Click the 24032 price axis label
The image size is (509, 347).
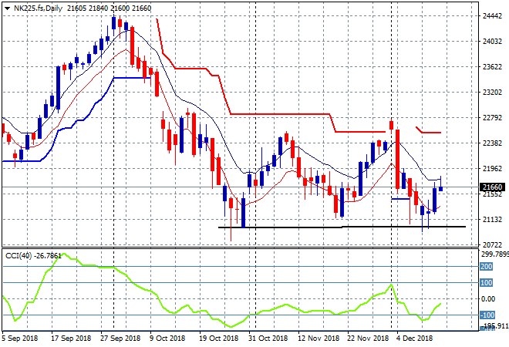493,41
